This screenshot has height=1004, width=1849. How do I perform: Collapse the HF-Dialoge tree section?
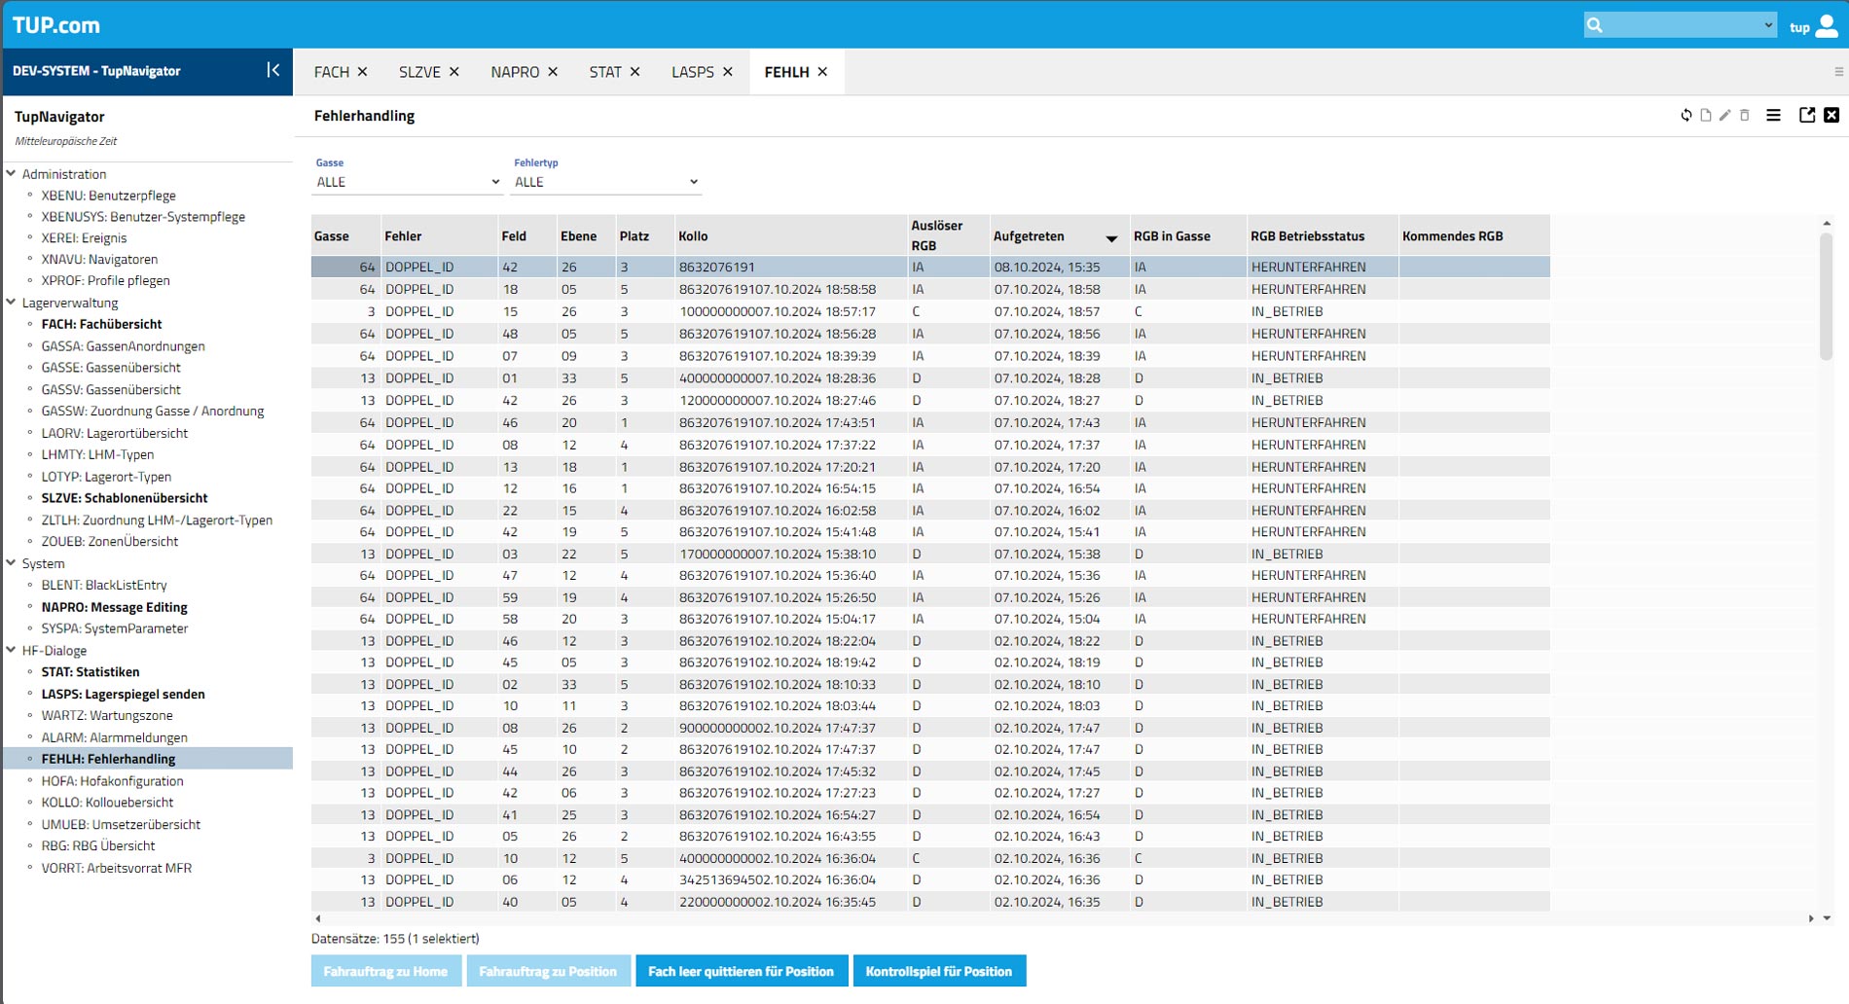[12, 650]
